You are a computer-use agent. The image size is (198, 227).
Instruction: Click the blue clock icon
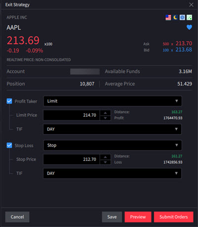(x=182, y=17)
